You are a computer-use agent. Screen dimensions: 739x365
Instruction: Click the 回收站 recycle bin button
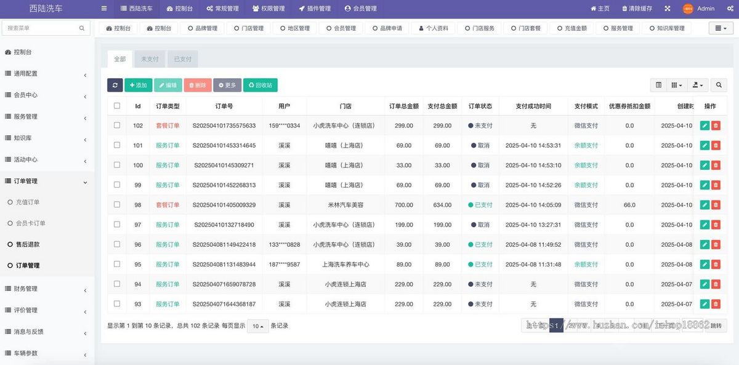tap(259, 85)
